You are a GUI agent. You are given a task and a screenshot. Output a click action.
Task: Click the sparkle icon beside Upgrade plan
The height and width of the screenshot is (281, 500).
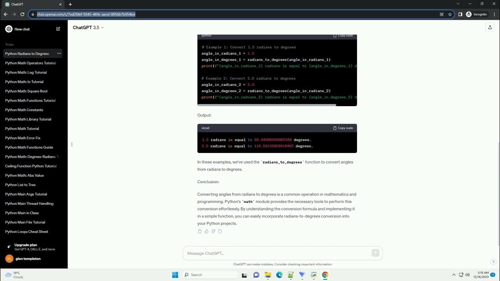(9, 247)
